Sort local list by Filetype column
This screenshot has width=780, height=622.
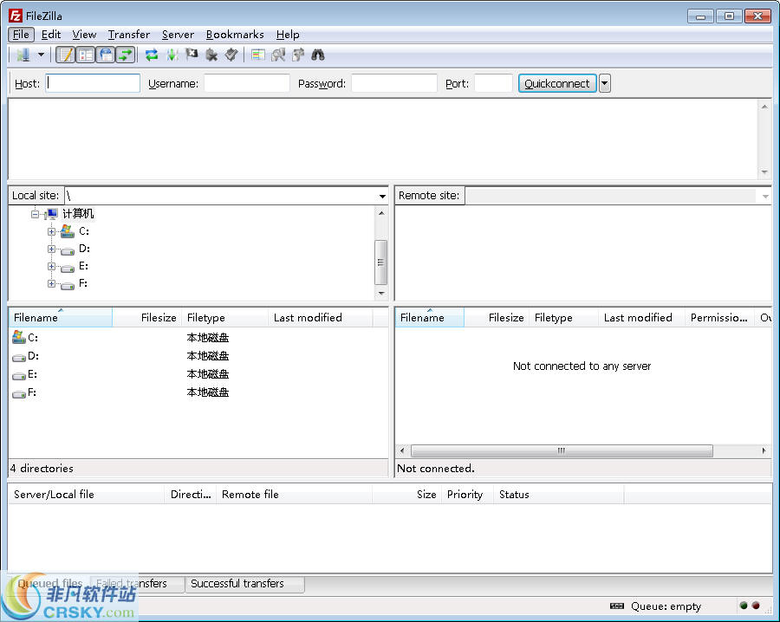click(224, 318)
